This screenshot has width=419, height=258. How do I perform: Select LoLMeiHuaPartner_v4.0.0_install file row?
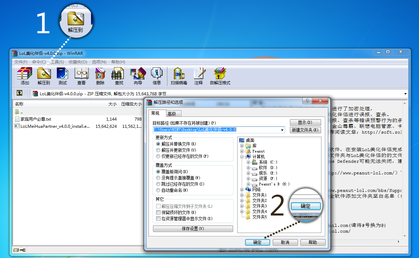pos(79,126)
